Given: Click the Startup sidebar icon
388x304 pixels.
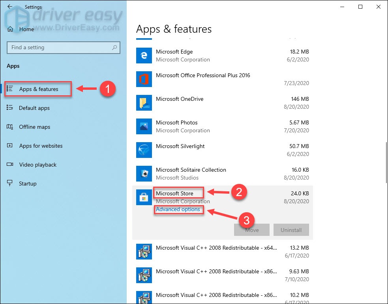Looking at the screenshot, I should pos(9,183).
